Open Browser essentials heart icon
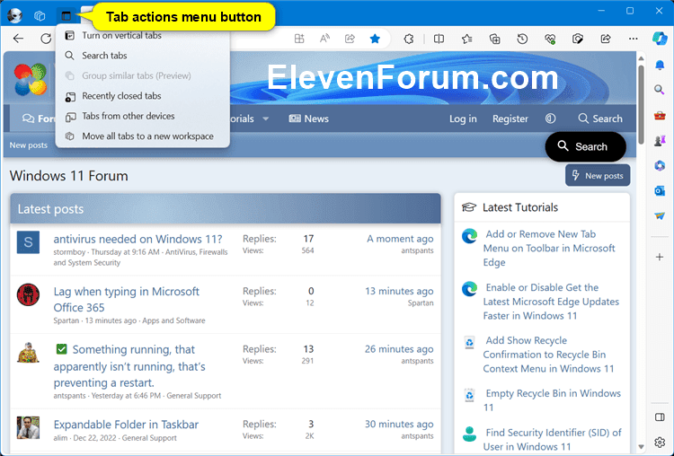The image size is (674, 456). [550, 39]
